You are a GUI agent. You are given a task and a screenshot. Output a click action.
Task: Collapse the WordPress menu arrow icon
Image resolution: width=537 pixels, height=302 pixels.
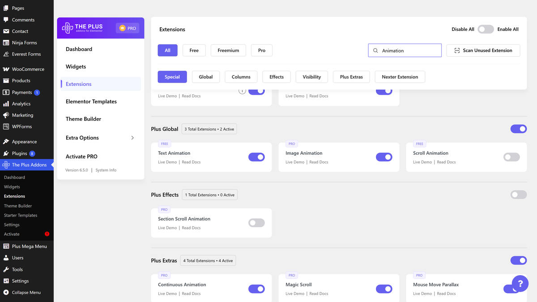pyautogui.click(x=6, y=293)
